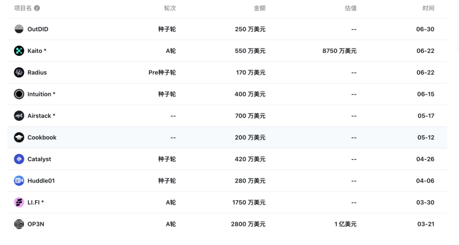Image resolution: width=459 pixels, height=245 pixels.
Task: Select the 种子轮 round in OutDID row
Action: point(167,29)
